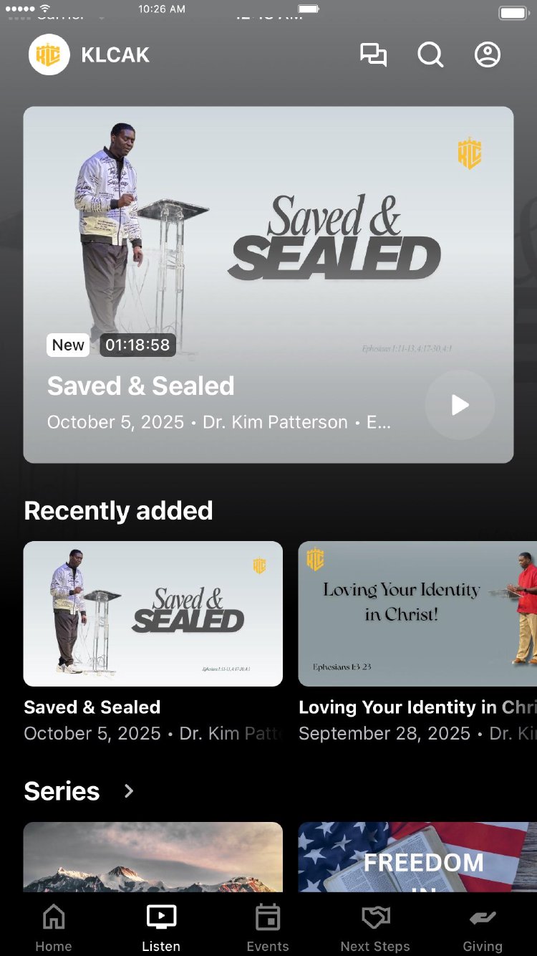This screenshot has height=956, width=537.
Task: Tap the Giving hand icon
Action: tap(483, 917)
